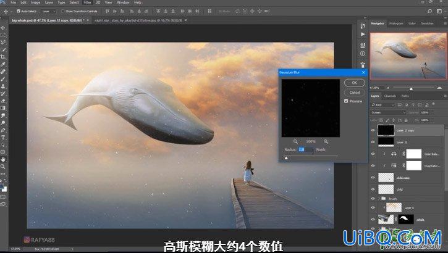Image resolution: width=448 pixels, height=253 pixels.
Task: Open the Layers panel flyout menu
Action: pos(445,96)
